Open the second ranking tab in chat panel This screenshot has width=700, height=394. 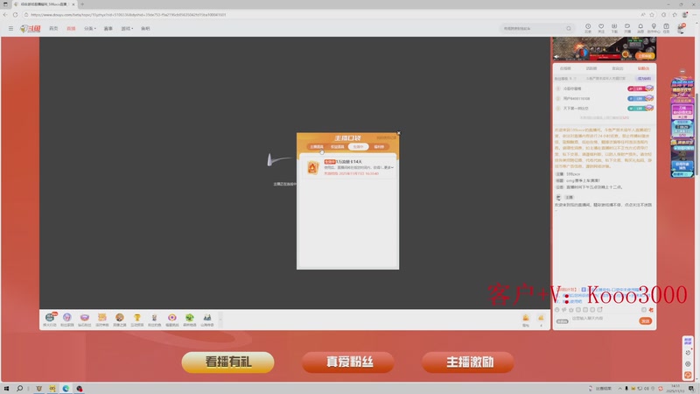[x=591, y=68]
